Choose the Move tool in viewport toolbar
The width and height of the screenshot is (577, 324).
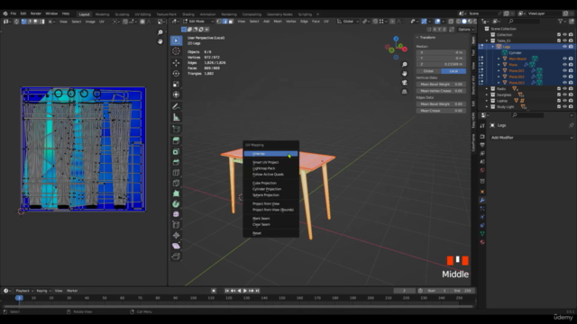pos(177,63)
